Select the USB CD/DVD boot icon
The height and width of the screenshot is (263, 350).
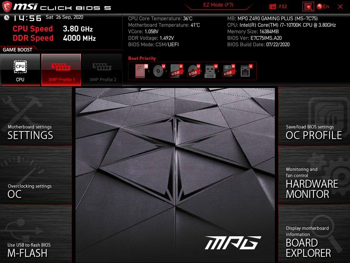[x=193, y=71]
